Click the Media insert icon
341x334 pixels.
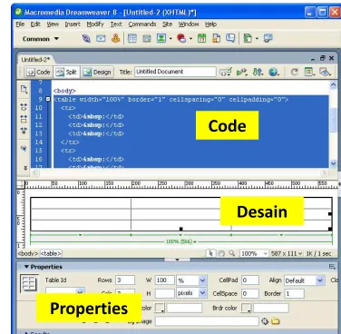click(181, 38)
